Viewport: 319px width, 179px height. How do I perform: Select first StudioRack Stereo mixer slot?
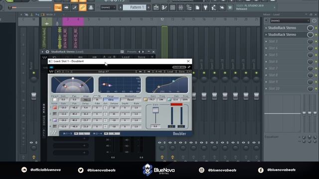click(x=282, y=28)
